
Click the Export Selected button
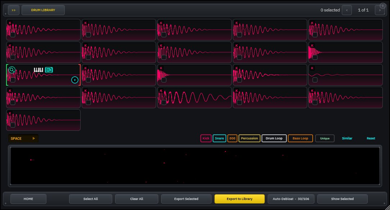[186, 199]
